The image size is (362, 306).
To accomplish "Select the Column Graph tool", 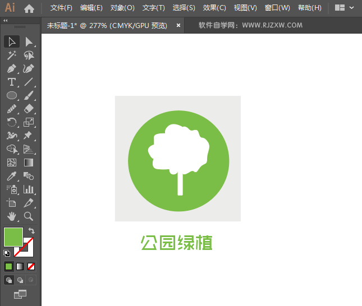I will pos(29,189).
